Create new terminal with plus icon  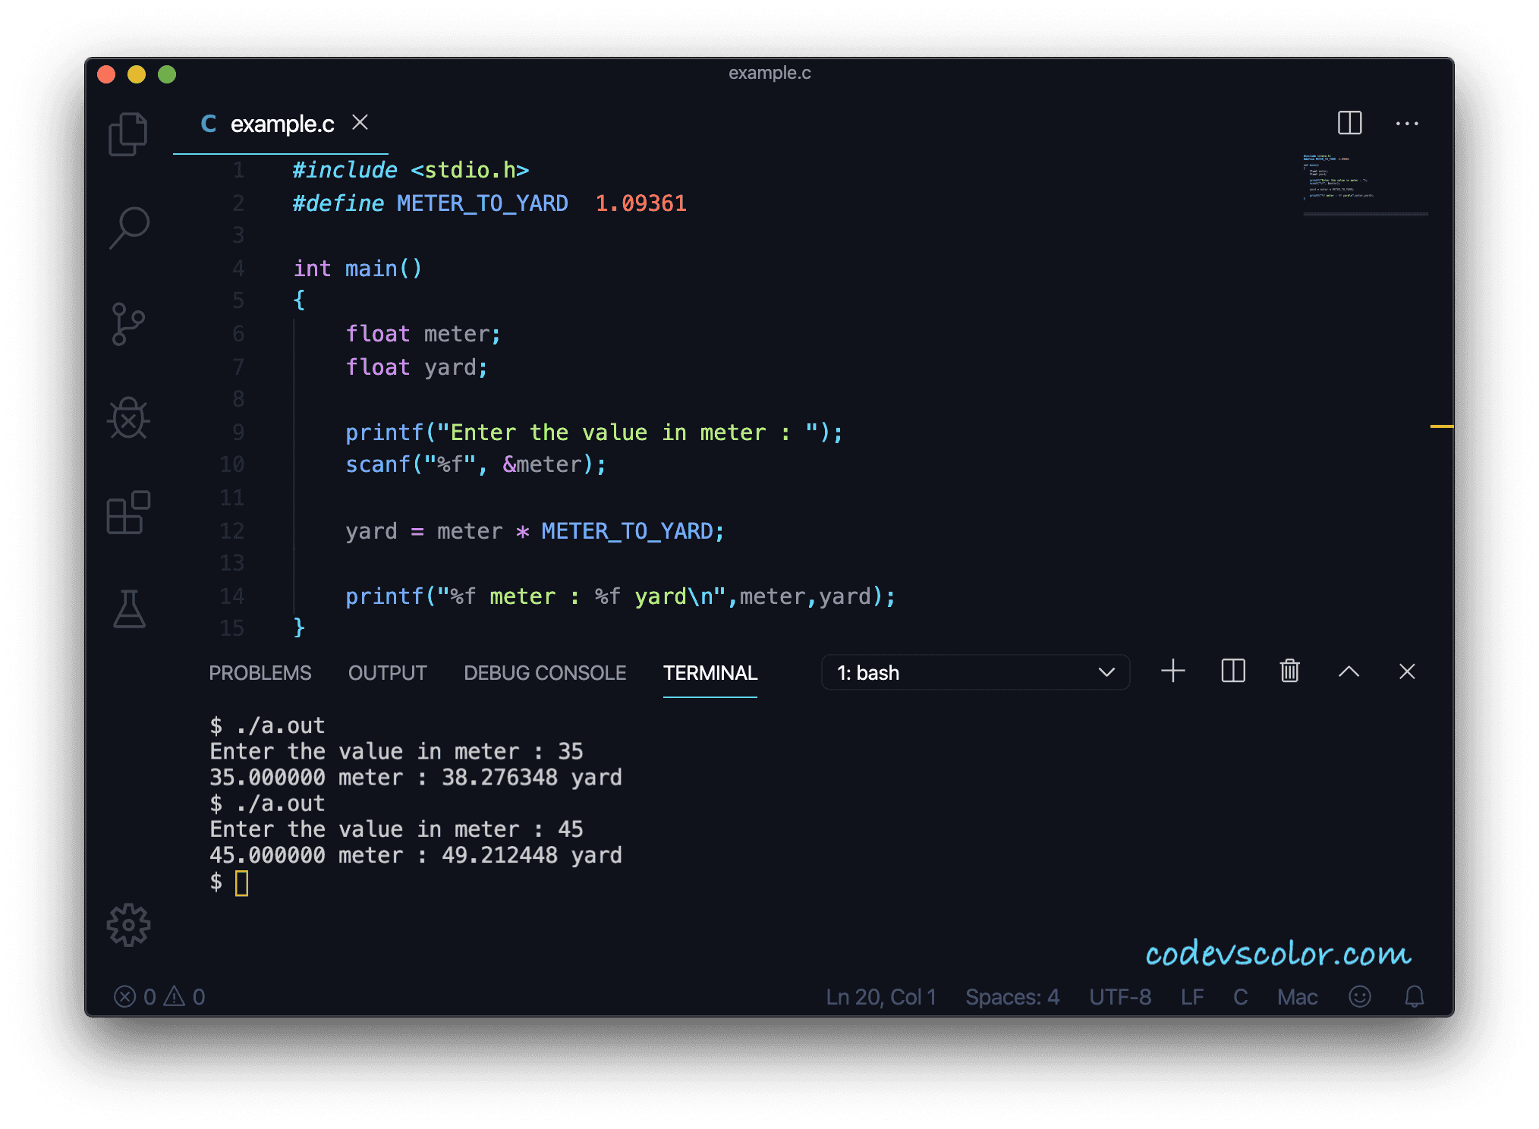click(x=1172, y=671)
